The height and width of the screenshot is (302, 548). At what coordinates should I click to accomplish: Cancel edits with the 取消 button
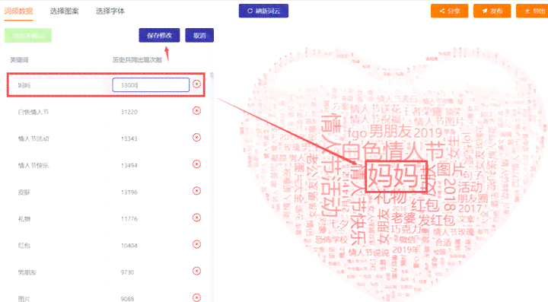[199, 35]
